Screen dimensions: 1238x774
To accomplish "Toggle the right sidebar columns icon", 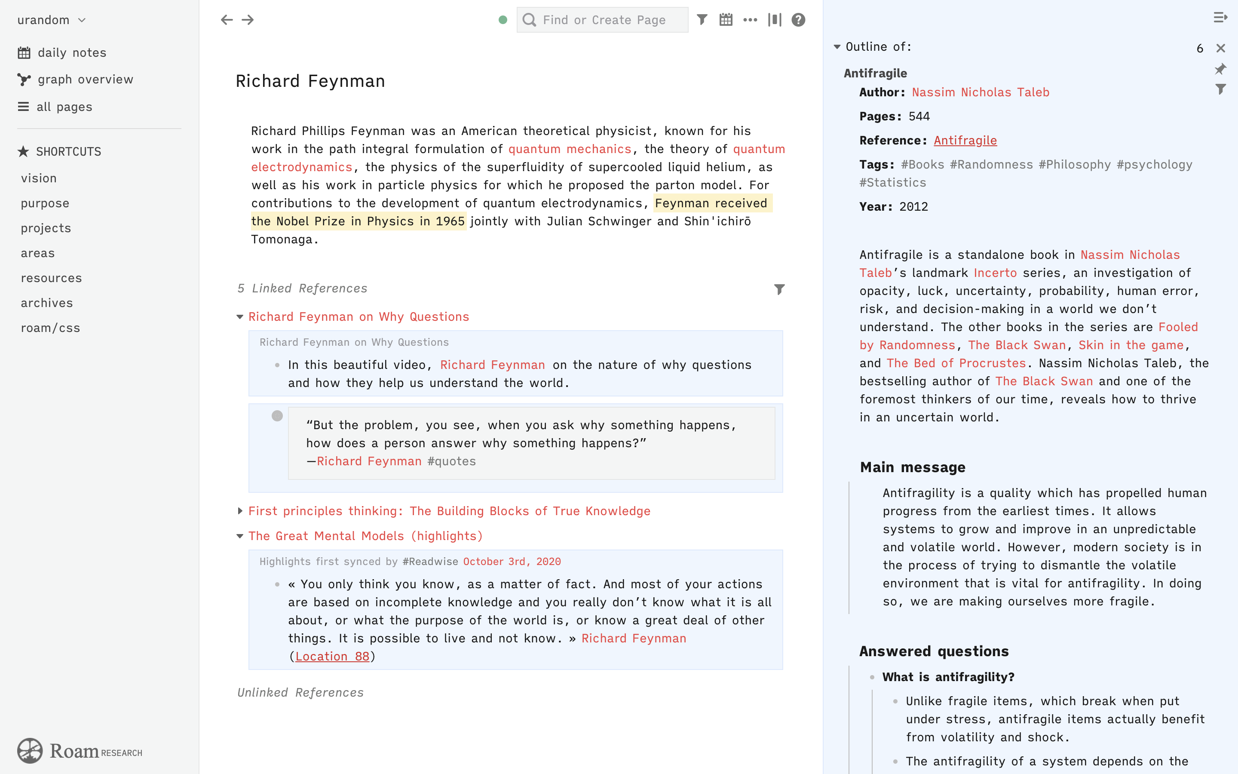I will pyautogui.click(x=775, y=20).
